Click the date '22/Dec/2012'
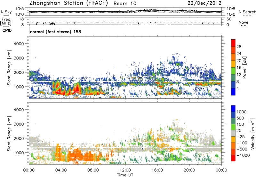The image size is (256, 177). (204, 3)
